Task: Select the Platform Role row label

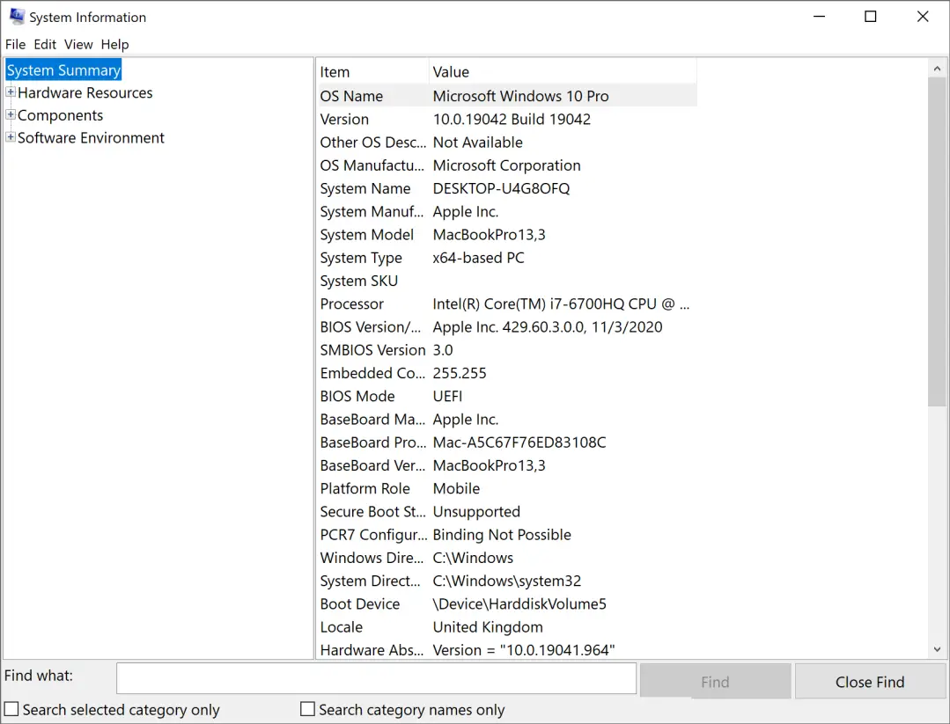Action: [365, 488]
